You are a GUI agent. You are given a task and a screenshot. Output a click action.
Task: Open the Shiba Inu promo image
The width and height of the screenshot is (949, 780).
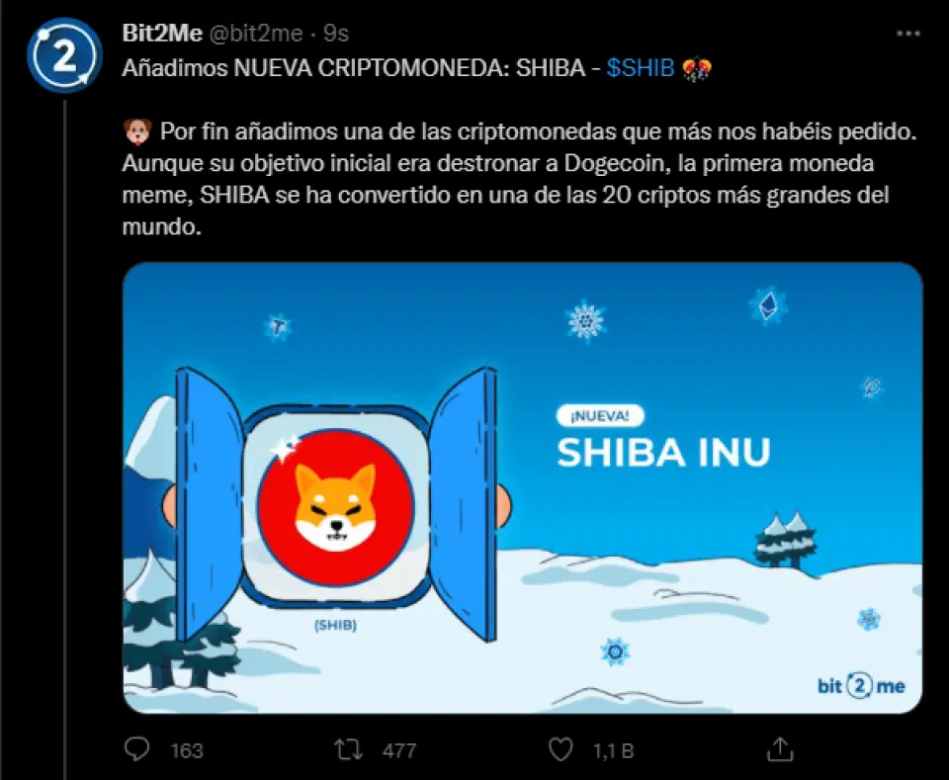[523, 487]
